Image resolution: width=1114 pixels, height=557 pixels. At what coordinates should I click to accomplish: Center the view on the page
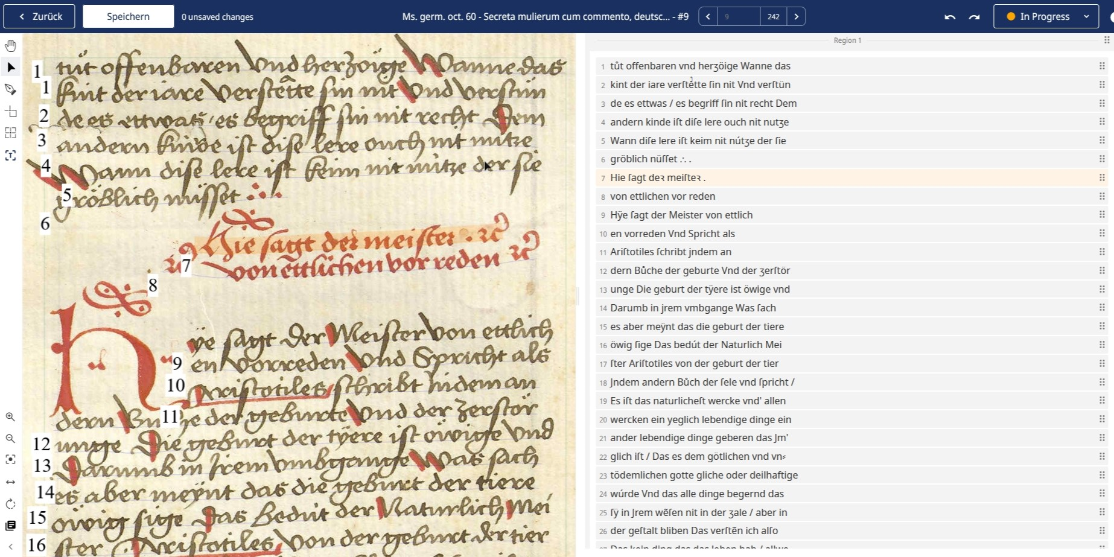(10, 459)
